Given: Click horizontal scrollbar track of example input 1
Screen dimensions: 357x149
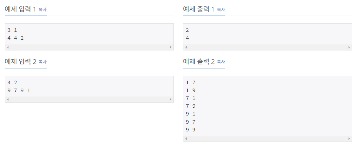Looking at the screenshot, I should point(89,47).
